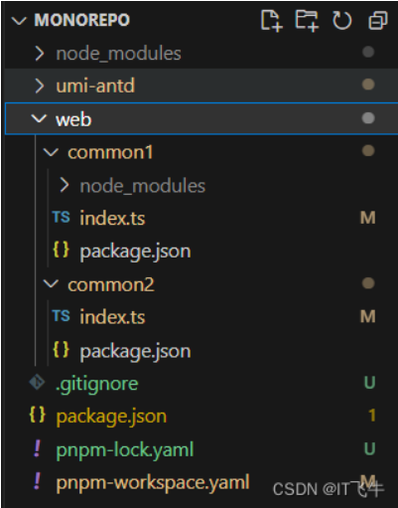The image size is (398, 508).
Task: Click the New File icon
Action: (x=271, y=21)
